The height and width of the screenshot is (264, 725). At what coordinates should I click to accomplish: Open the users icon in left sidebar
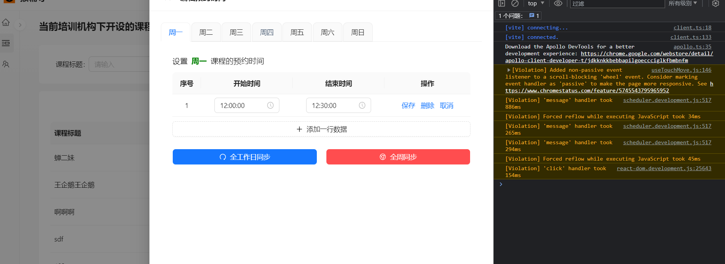coord(6,64)
